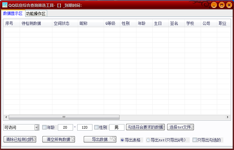Select the 导出txt(只导出Q号) radio option
This screenshot has height=150, width=234.
(x=148, y=140)
